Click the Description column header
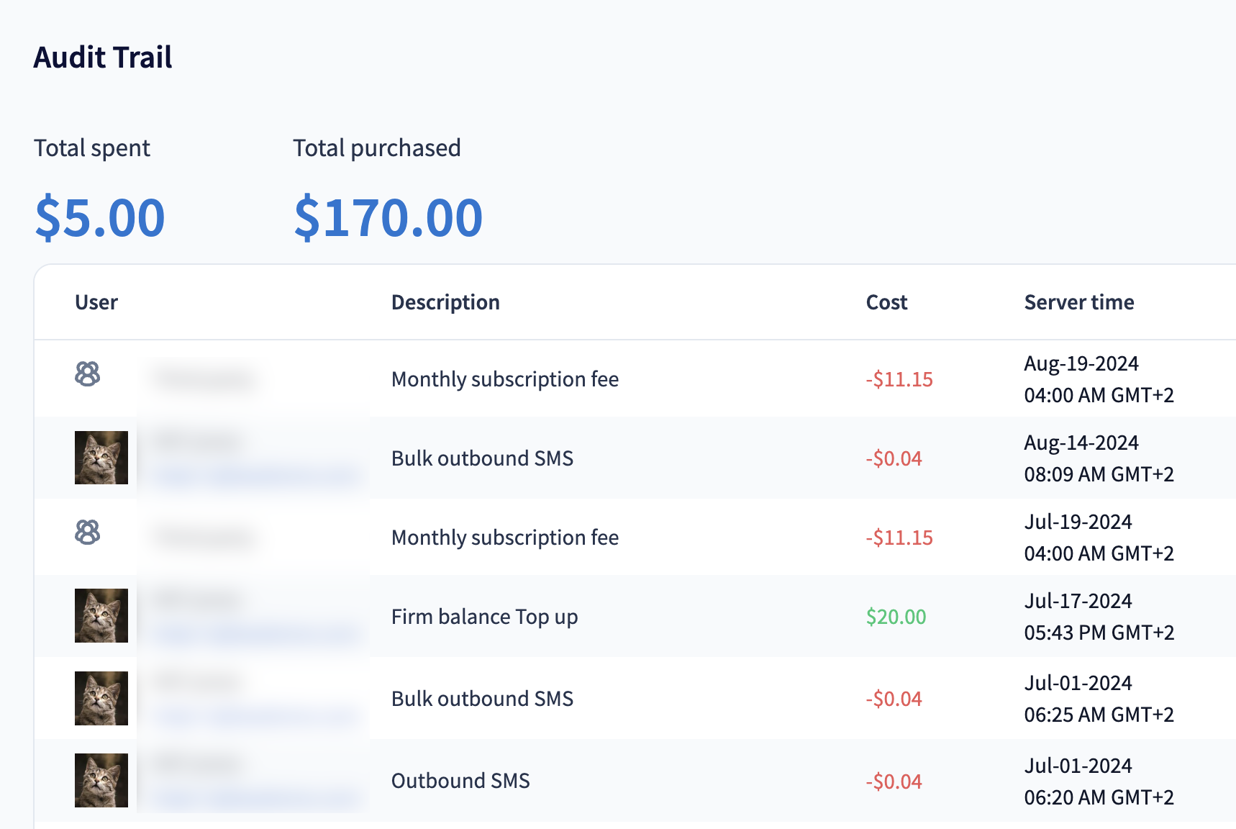 (x=445, y=302)
